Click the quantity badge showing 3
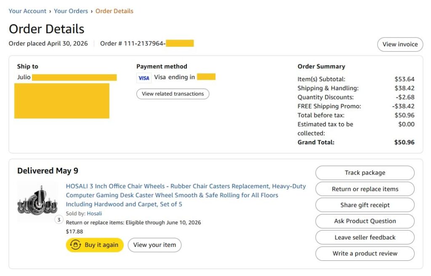Image resolution: width=431 pixels, height=276 pixels. 59,220
